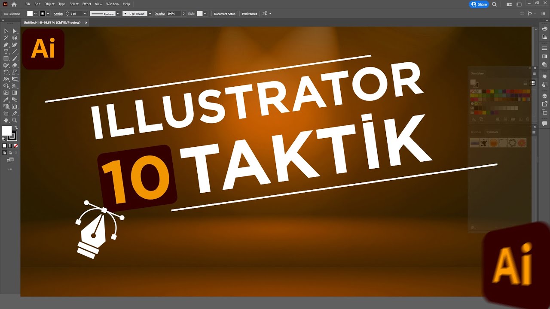Image resolution: width=550 pixels, height=309 pixels.
Task: Switch Swatches panel to list view
Action: click(x=525, y=83)
